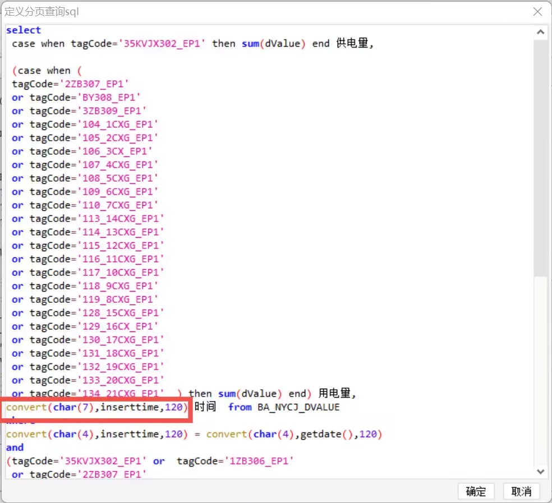This screenshot has height=503, width=552.
Task: Click the '108_5CXG_EP1' line
Action: (x=85, y=178)
